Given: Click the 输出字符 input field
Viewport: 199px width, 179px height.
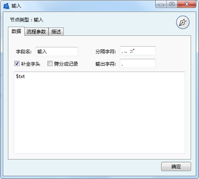Looking at the screenshot, I should point(138,63).
